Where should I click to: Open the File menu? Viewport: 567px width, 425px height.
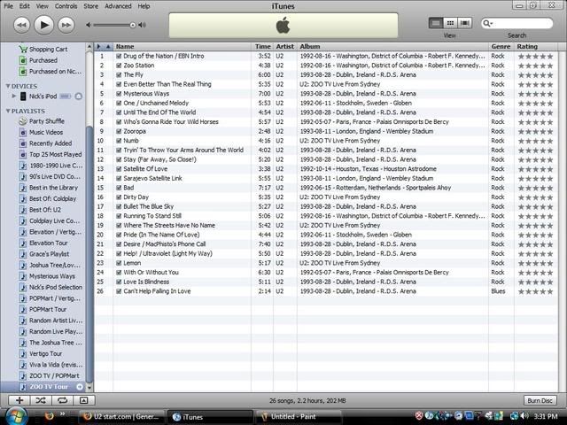click(x=8, y=6)
